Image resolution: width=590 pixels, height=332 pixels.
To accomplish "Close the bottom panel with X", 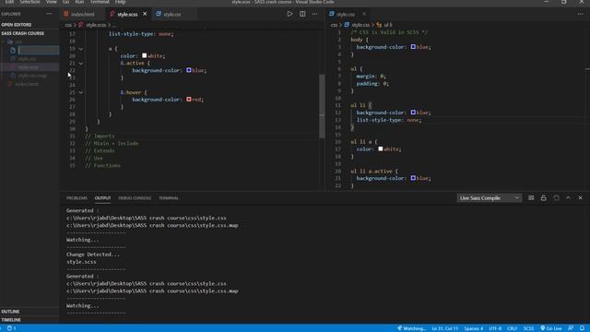I will pyautogui.click(x=580, y=198).
